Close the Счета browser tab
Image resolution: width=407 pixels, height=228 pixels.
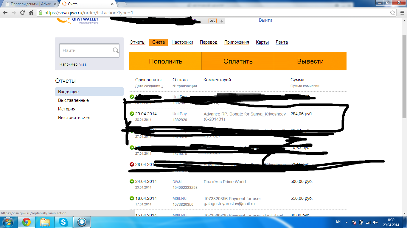pos(112,4)
